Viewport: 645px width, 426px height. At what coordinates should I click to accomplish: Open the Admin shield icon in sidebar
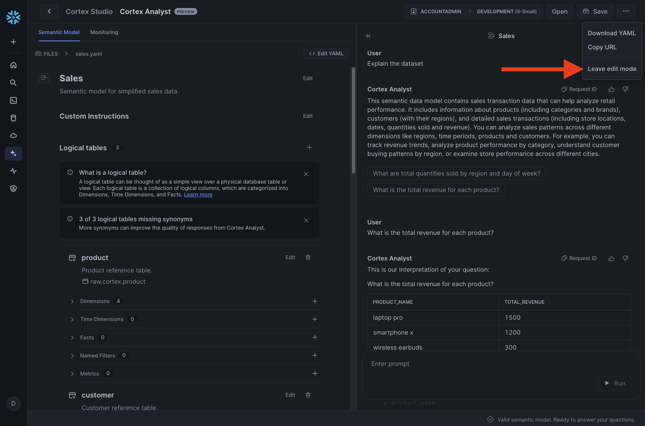pyautogui.click(x=13, y=188)
